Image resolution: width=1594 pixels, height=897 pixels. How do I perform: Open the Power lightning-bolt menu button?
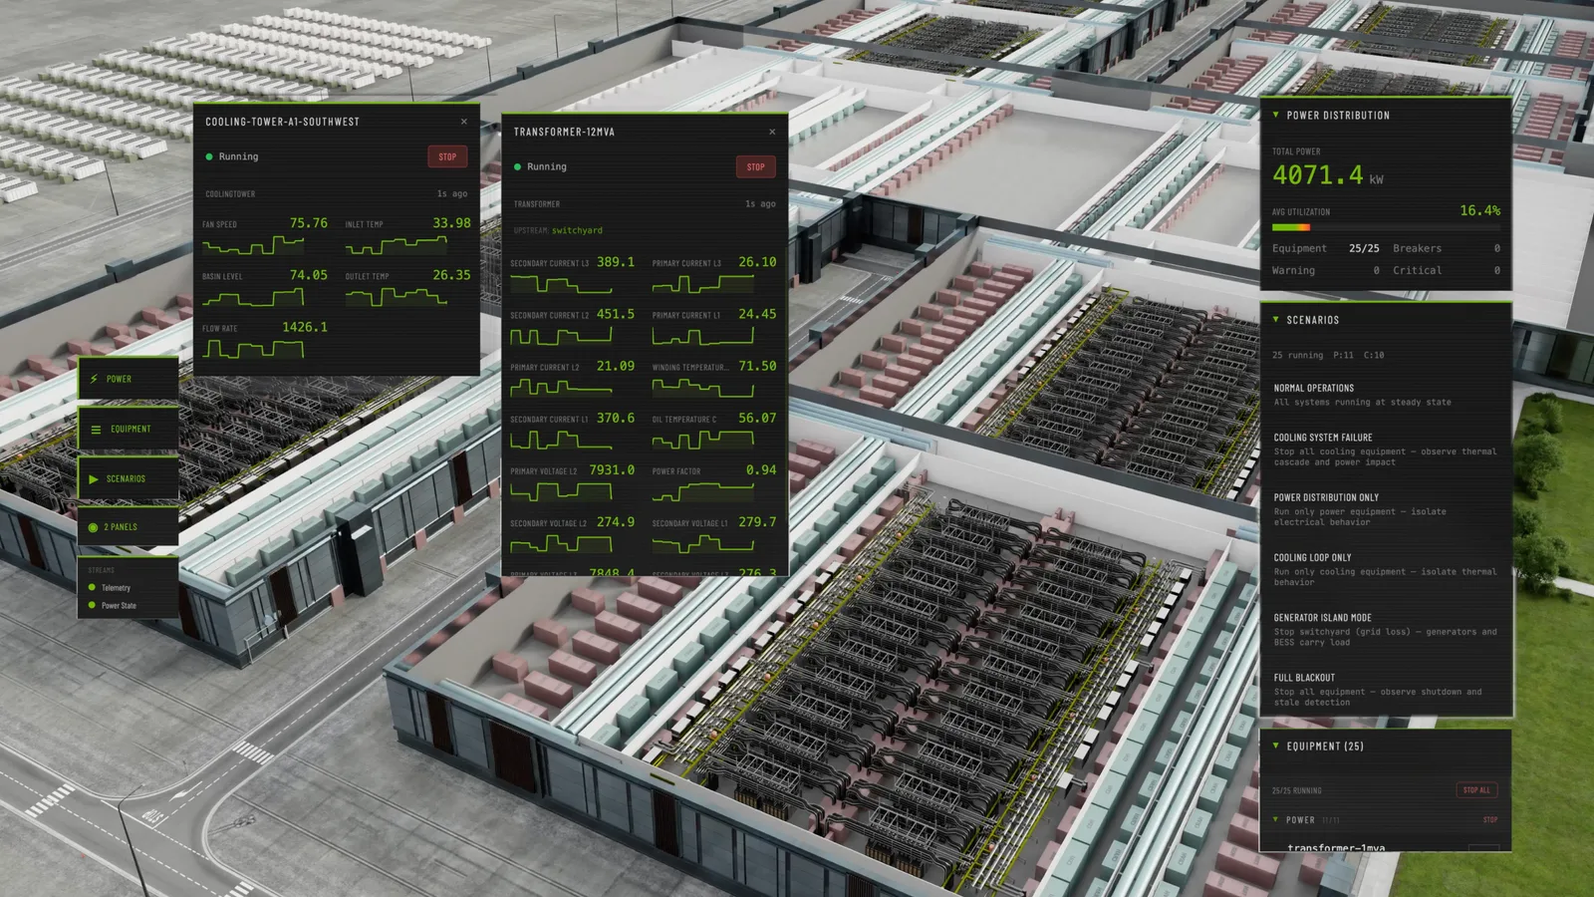pyautogui.click(x=129, y=379)
